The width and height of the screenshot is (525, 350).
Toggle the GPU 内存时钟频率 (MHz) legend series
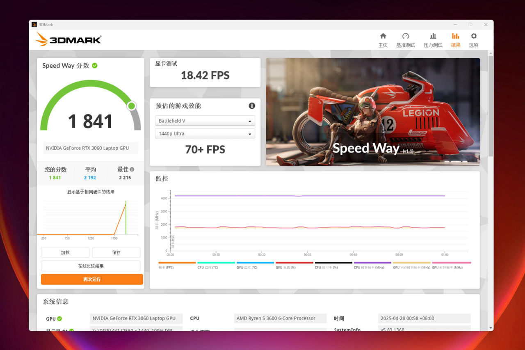pos(412,265)
